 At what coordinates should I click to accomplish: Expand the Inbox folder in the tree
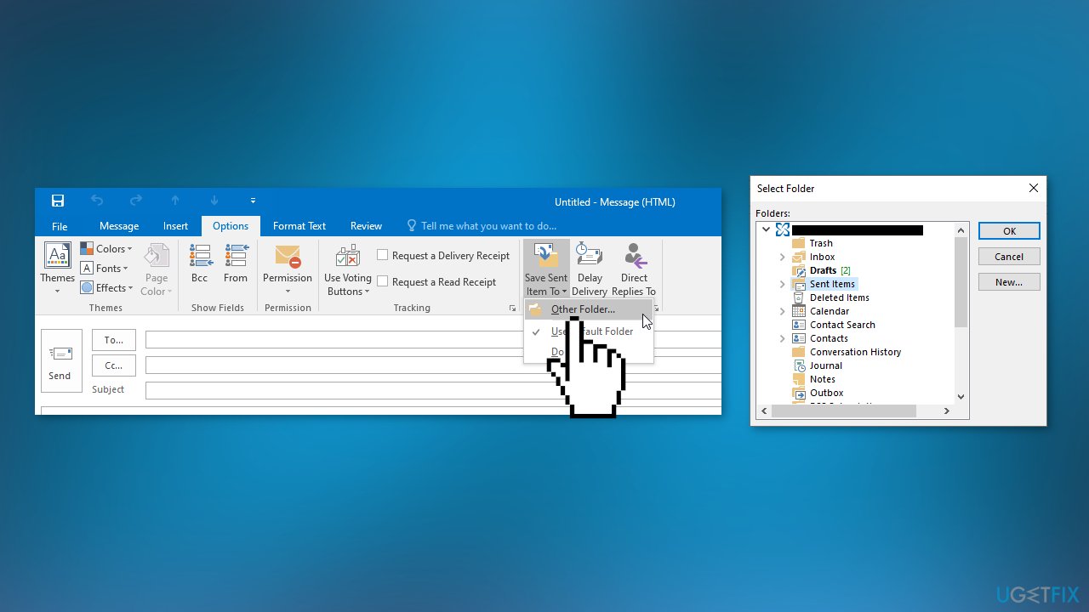[x=782, y=257]
